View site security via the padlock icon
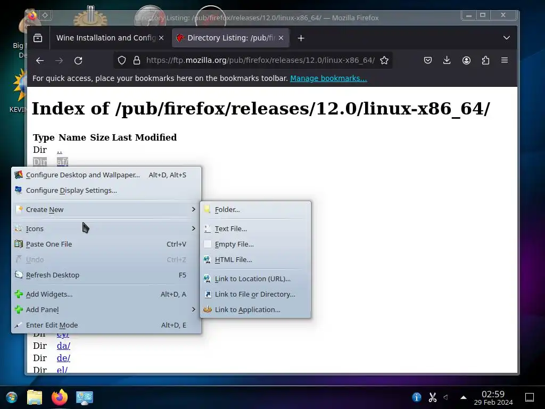Viewport: 545px width, 409px height. click(x=137, y=61)
